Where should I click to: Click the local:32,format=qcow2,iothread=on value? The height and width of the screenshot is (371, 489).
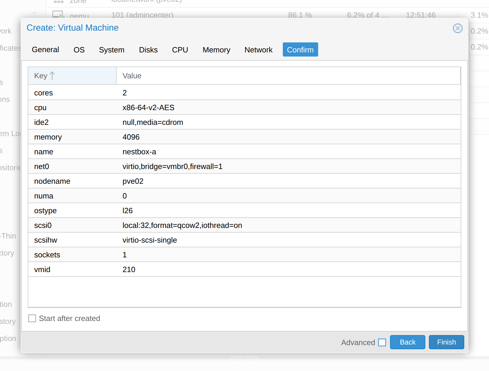click(182, 225)
